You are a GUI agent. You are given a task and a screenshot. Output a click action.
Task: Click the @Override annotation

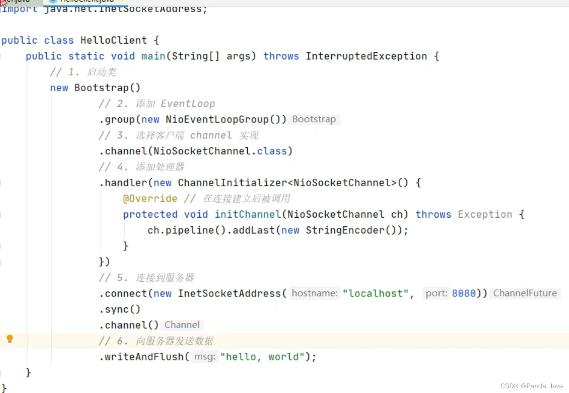click(150, 199)
